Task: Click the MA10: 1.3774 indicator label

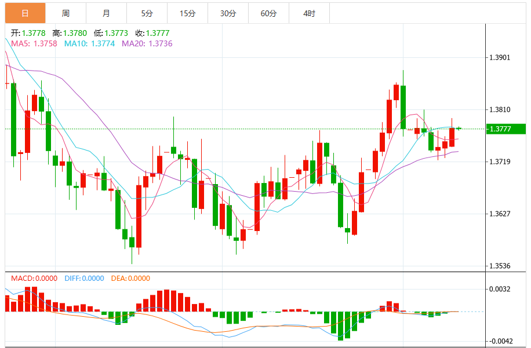Action: pos(90,43)
